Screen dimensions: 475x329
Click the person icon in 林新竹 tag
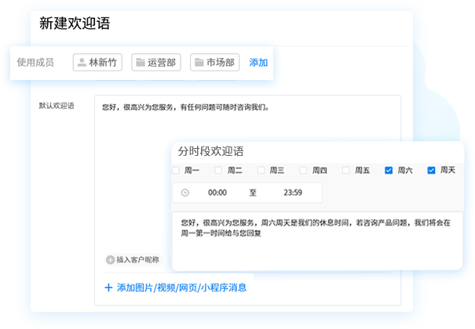click(x=82, y=63)
